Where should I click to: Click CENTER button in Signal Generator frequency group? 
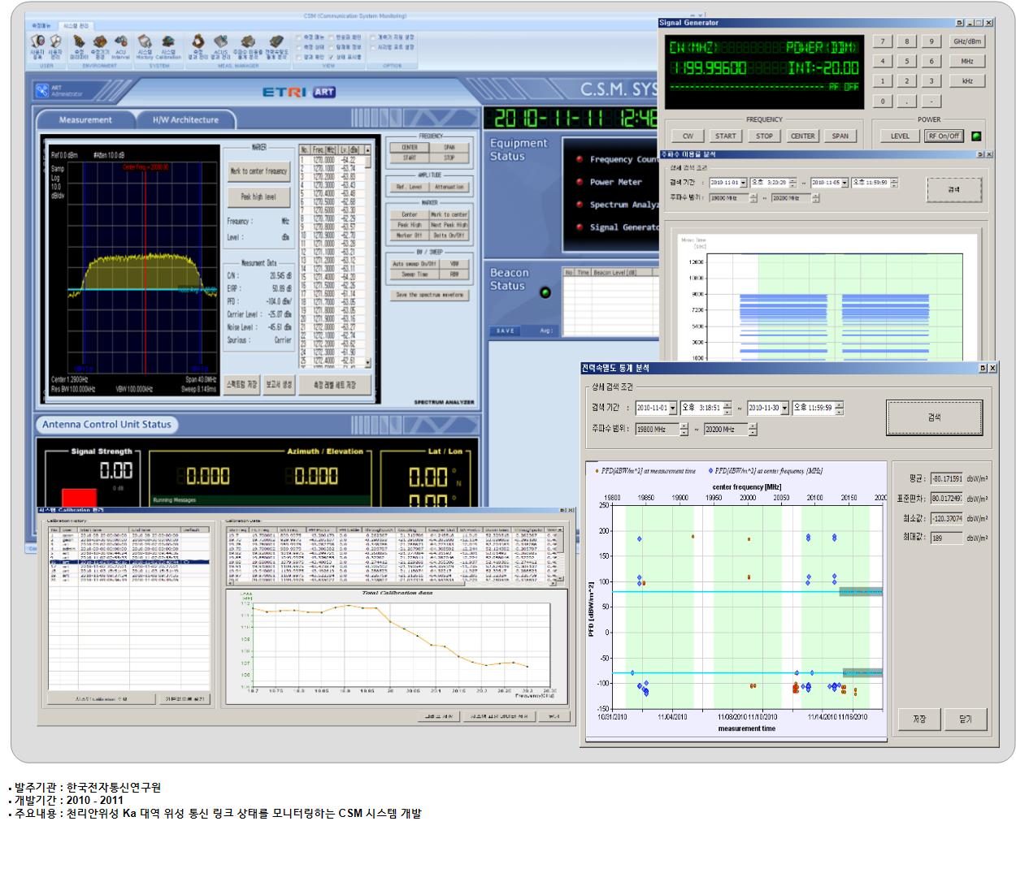pos(803,136)
